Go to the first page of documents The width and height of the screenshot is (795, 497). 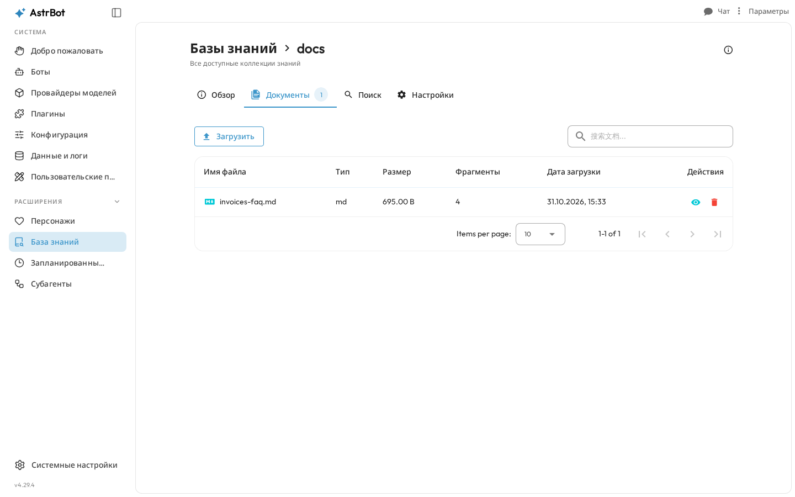pos(642,234)
